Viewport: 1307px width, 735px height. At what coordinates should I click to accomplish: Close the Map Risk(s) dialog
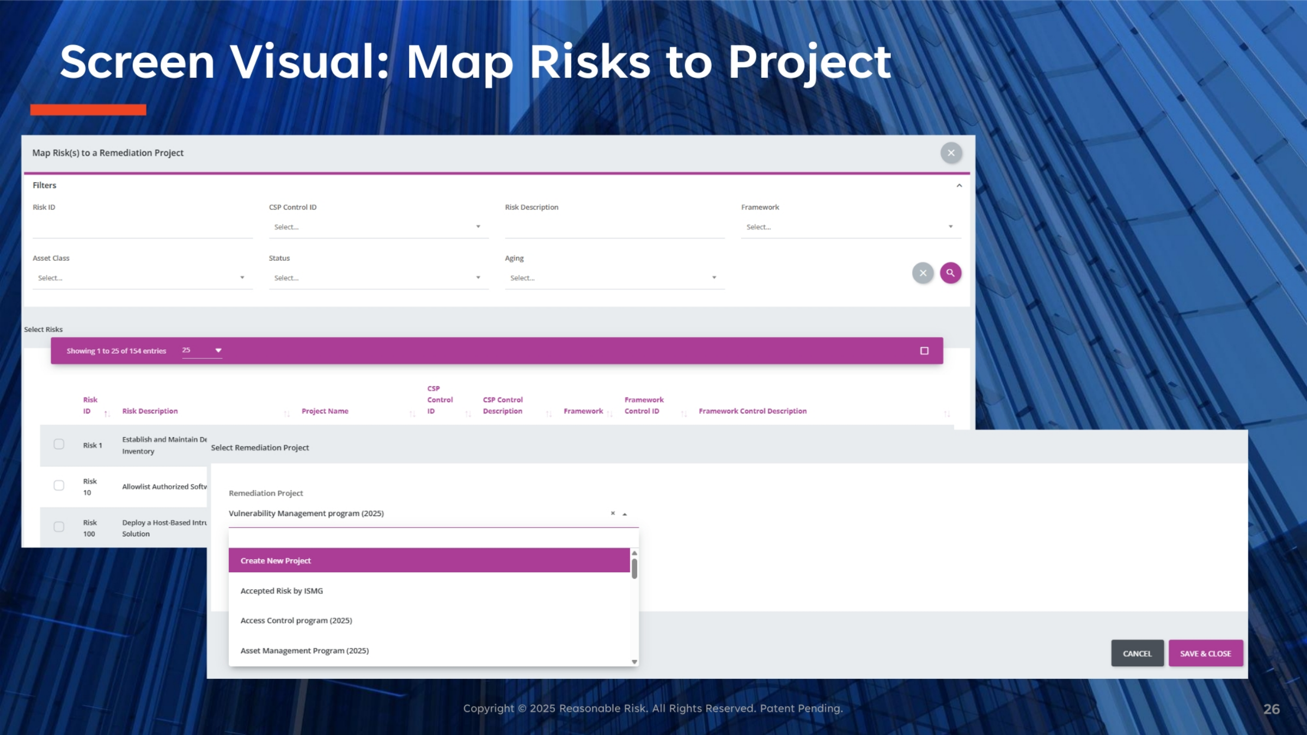951,153
